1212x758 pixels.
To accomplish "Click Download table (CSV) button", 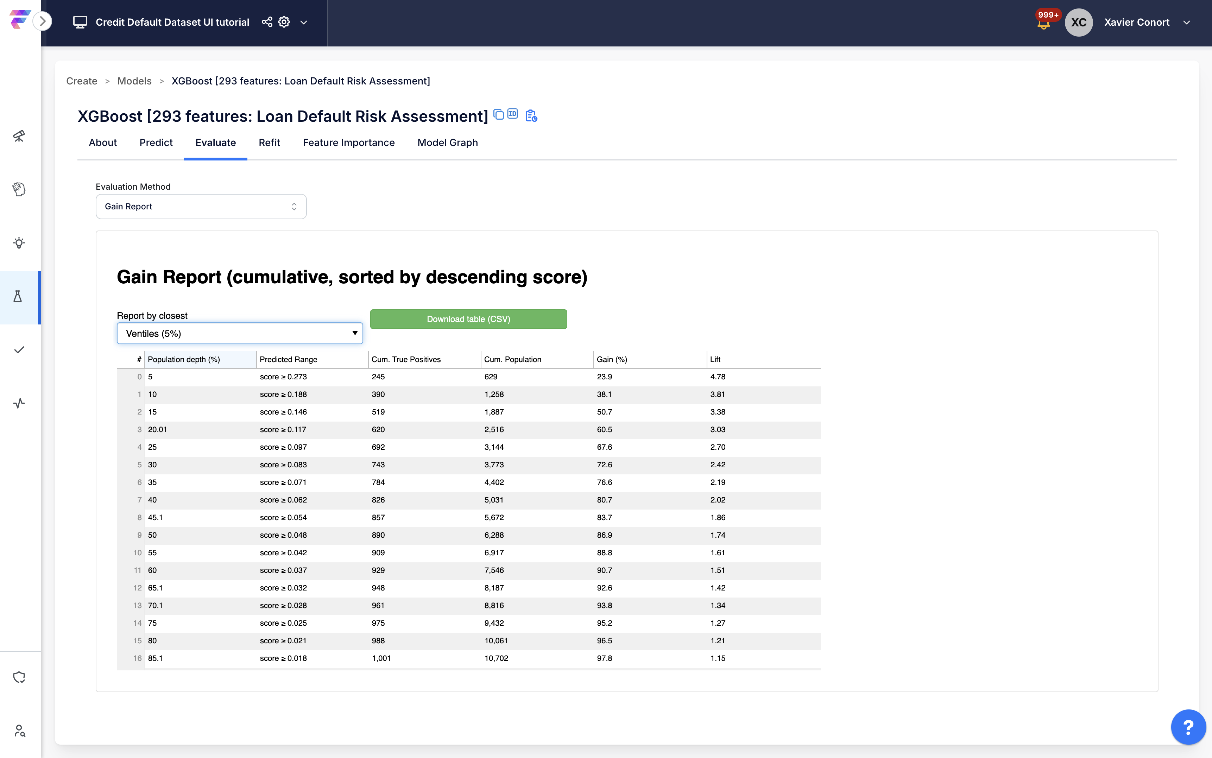I will point(468,319).
